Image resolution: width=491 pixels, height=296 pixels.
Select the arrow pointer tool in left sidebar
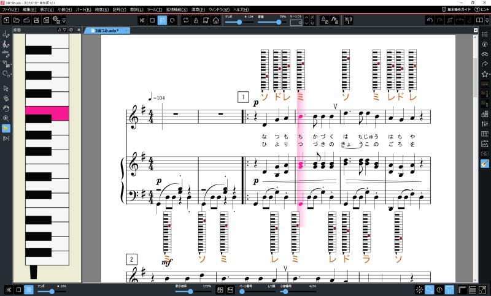point(6,88)
